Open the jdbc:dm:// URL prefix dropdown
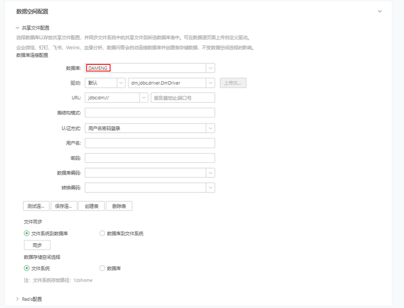This screenshot has width=404, height=308. [x=143, y=98]
